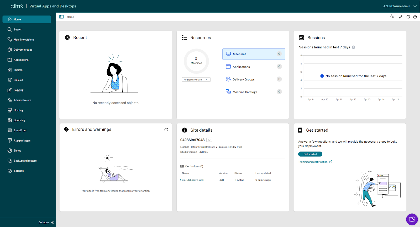420x227 pixels.
Task: Open StoreFront from the sidebar
Action: tap(20, 131)
